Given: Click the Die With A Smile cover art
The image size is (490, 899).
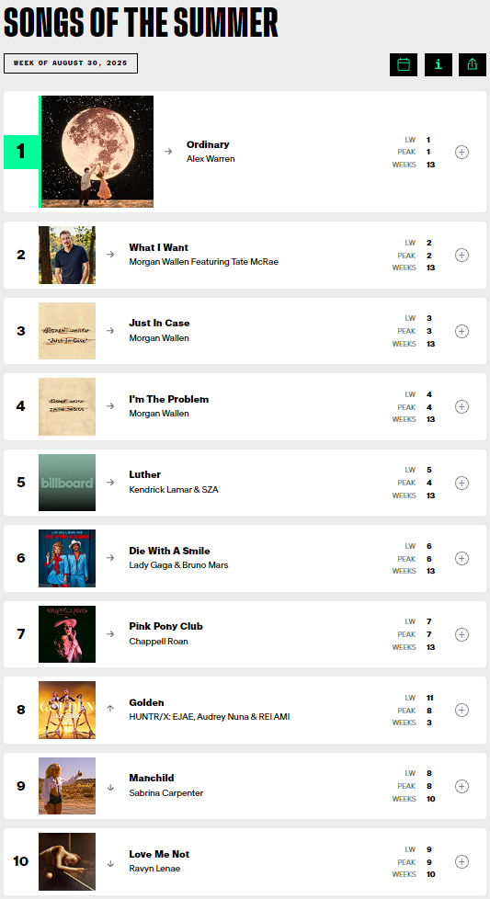Looking at the screenshot, I should (67, 559).
